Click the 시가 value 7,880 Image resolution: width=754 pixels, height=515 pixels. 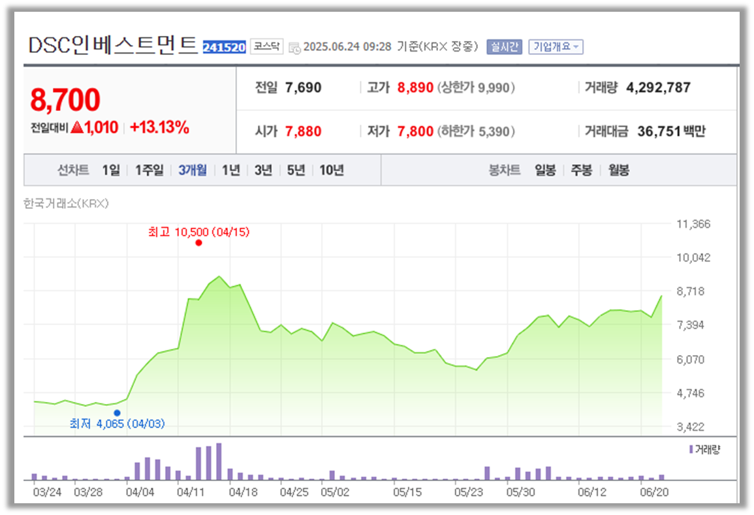[303, 132]
